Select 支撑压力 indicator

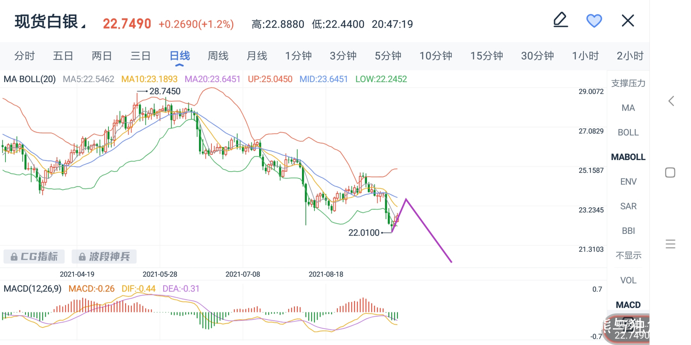point(628,83)
